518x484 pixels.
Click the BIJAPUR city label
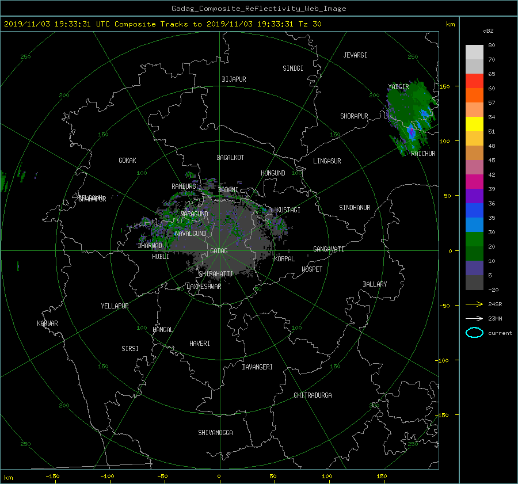[234, 79]
